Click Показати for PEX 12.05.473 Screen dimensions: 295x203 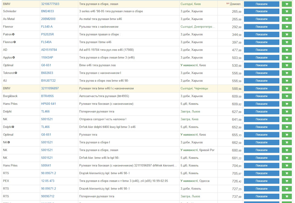click(x=262, y=181)
